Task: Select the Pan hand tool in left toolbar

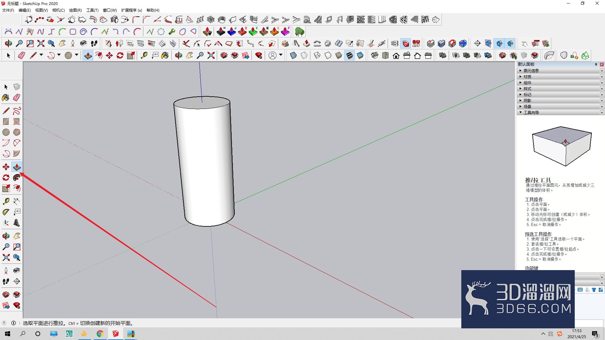Action: [x=17, y=236]
